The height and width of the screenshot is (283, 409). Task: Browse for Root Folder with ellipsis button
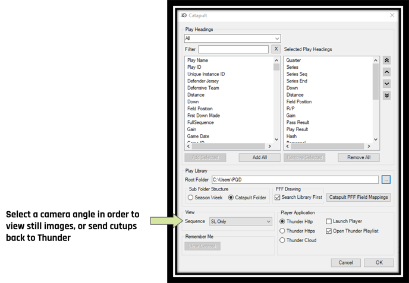point(386,180)
